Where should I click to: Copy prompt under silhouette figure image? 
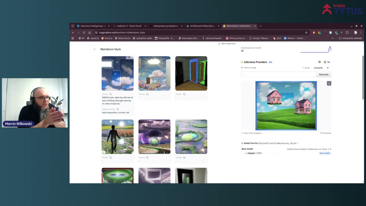111,157
